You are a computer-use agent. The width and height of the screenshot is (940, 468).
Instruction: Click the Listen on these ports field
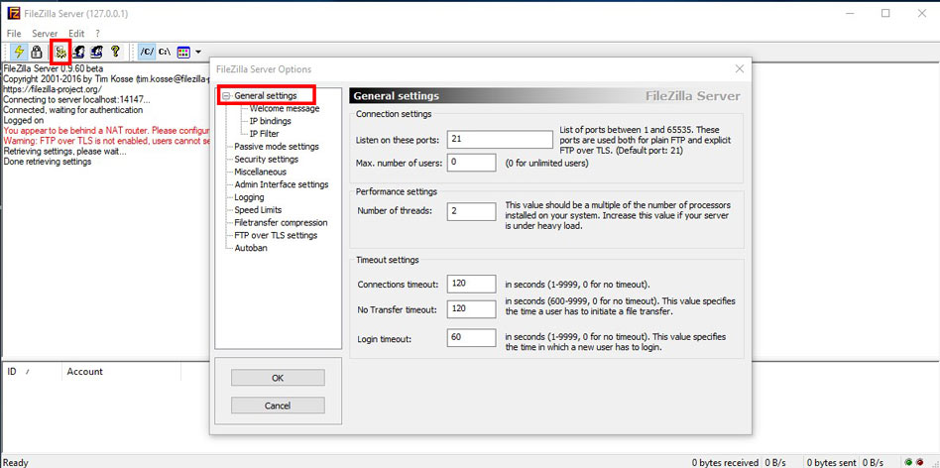(500, 140)
